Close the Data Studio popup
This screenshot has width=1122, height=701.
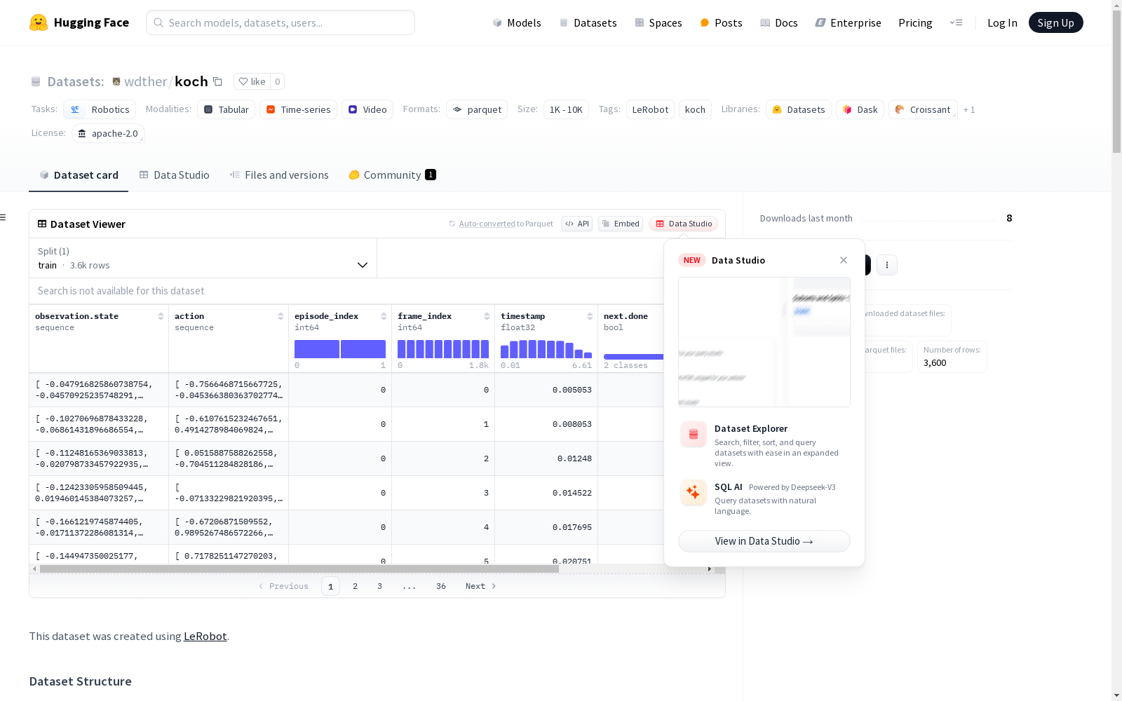pyautogui.click(x=844, y=260)
